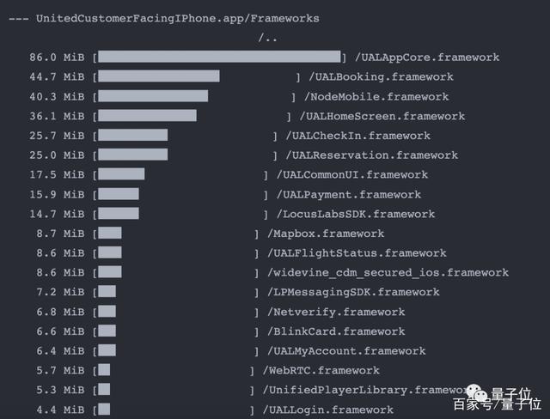Select the Netverify.framework entry

coord(336,312)
